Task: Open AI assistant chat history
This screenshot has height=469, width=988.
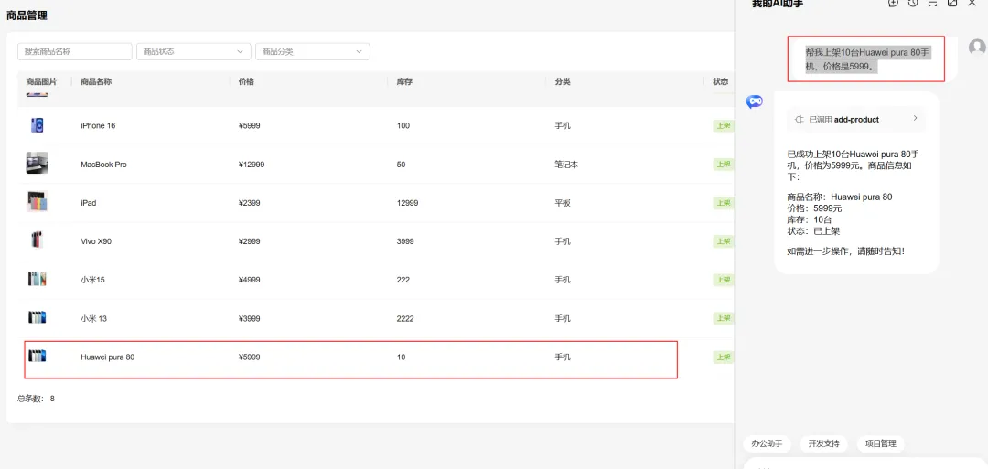Action: pos(913,3)
